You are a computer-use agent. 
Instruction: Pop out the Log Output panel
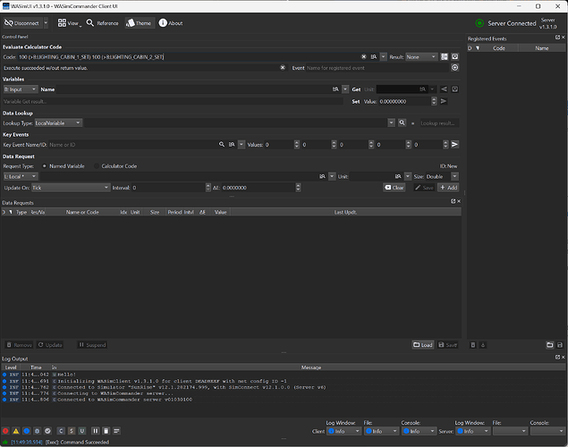tap(557, 358)
